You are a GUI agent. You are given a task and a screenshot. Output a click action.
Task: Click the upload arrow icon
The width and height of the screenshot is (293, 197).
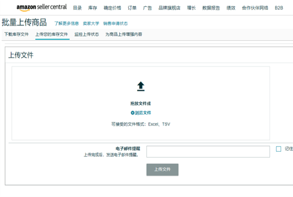tap(141, 86)
